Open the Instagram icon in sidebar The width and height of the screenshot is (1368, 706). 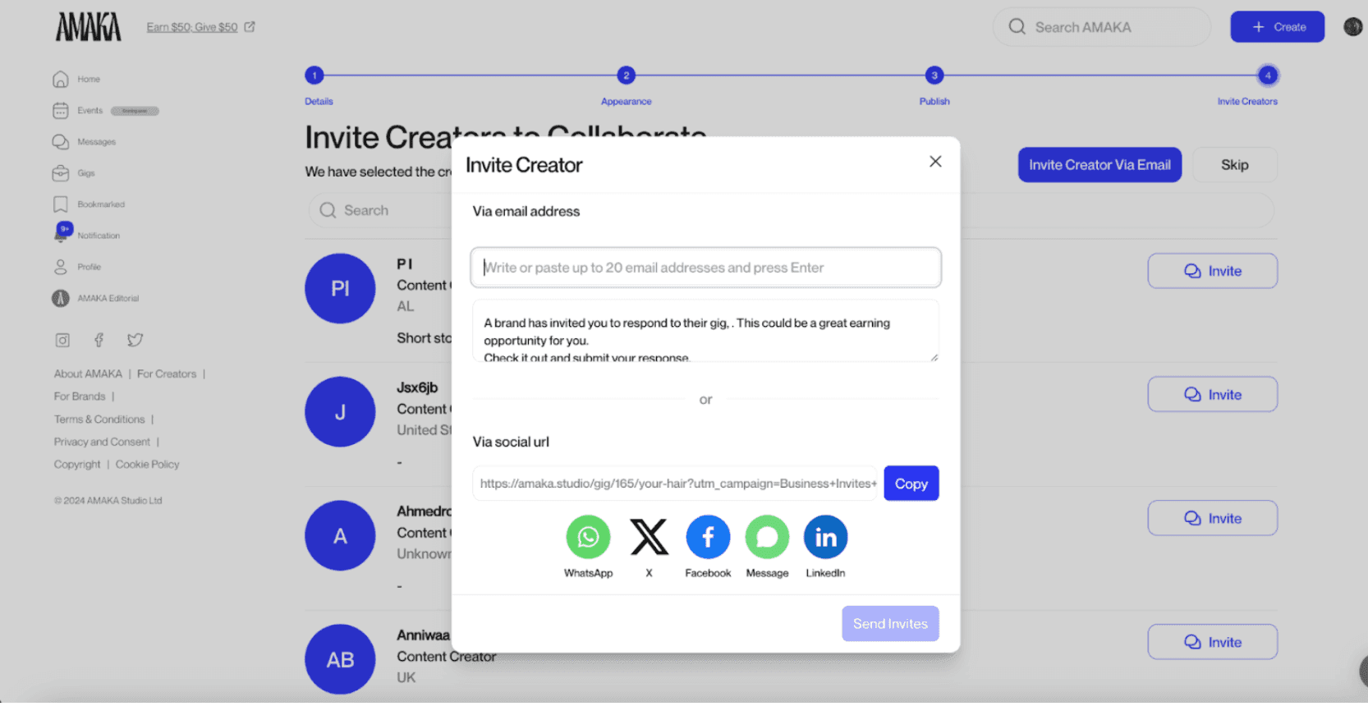tap(62, 340)
